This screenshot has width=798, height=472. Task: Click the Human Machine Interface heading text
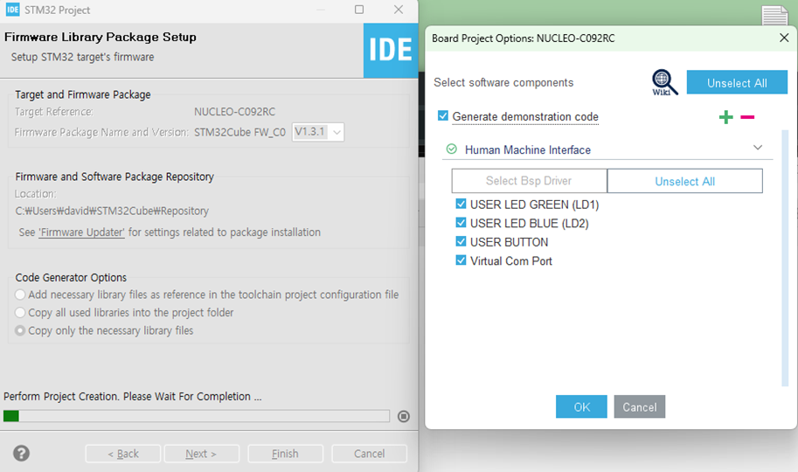pos(528,149)
